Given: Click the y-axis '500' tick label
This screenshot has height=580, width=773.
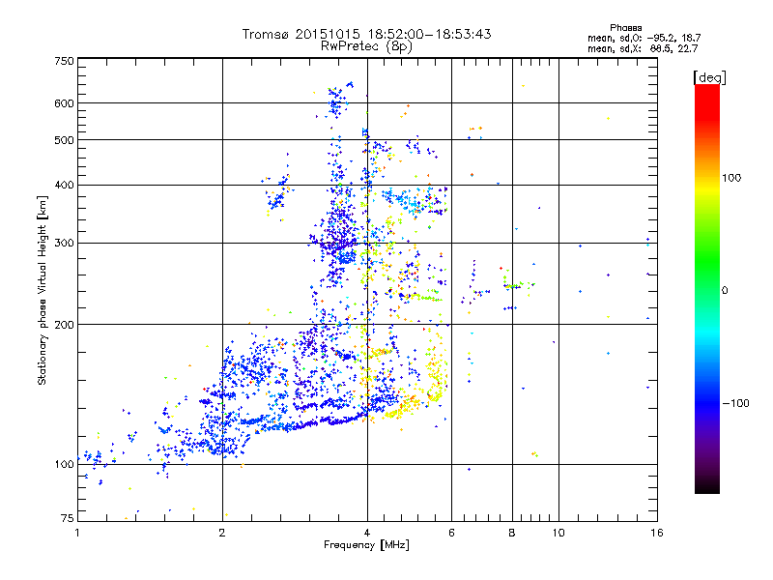Looking at the screenshot, I should click(64, 140).
